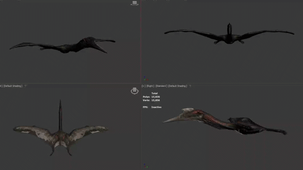Screen dimensions: 303x170
Task: Open the [+] general viewport menu
Action: pyautogui.click(x=143, y=86)
